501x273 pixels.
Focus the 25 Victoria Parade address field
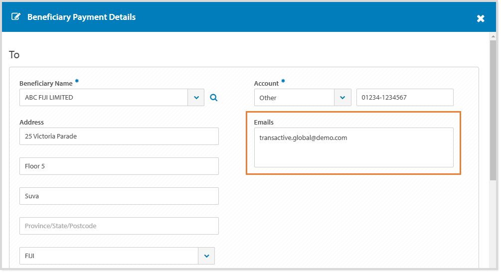point(119,136)
